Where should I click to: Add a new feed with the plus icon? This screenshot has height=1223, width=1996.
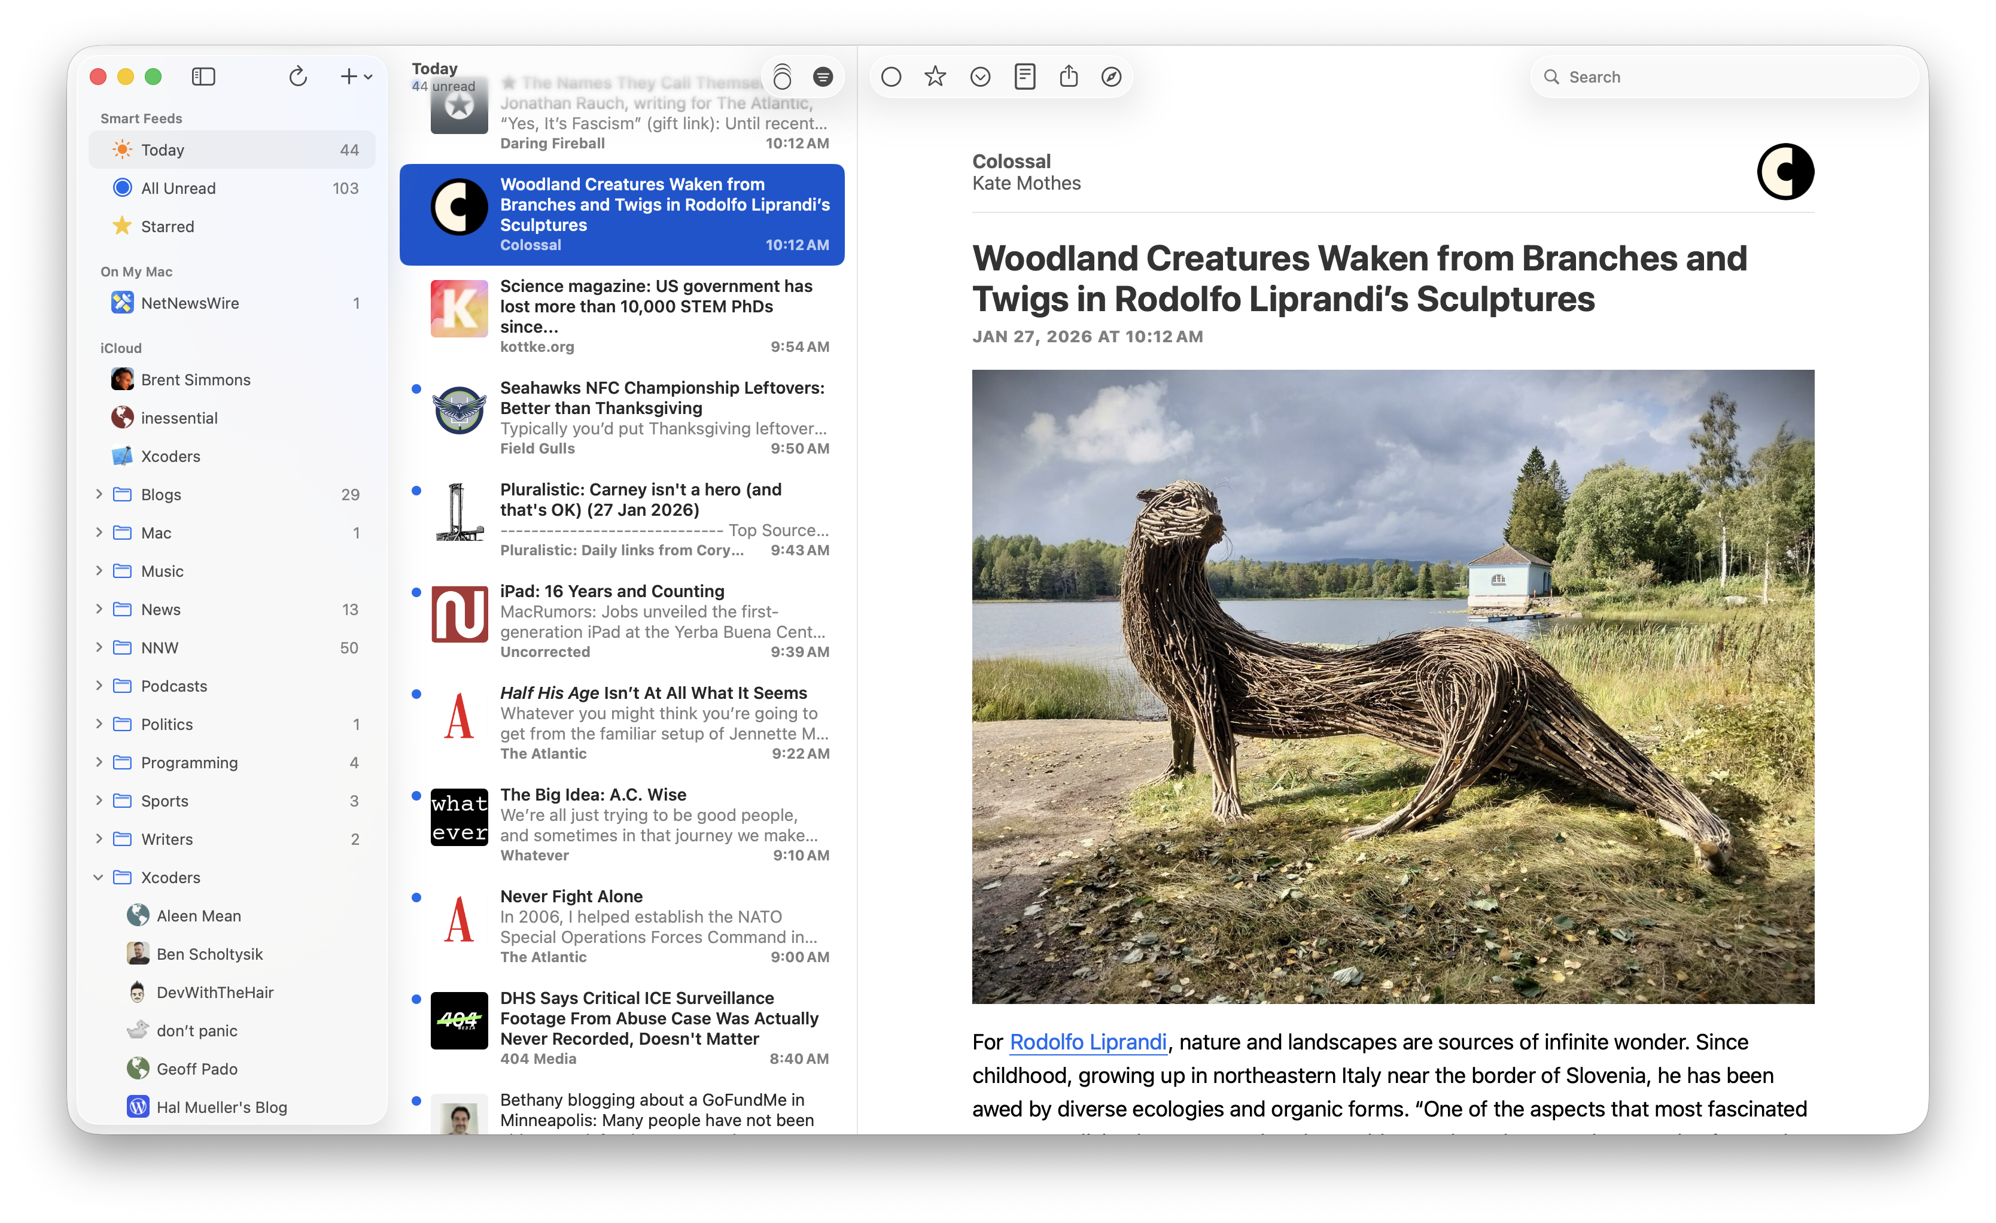pos(348,76)
